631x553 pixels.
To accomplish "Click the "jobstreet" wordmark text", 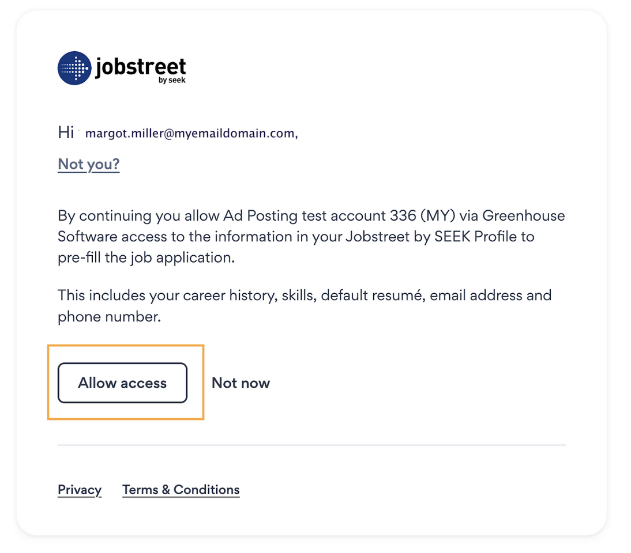I will coord(140,66).
